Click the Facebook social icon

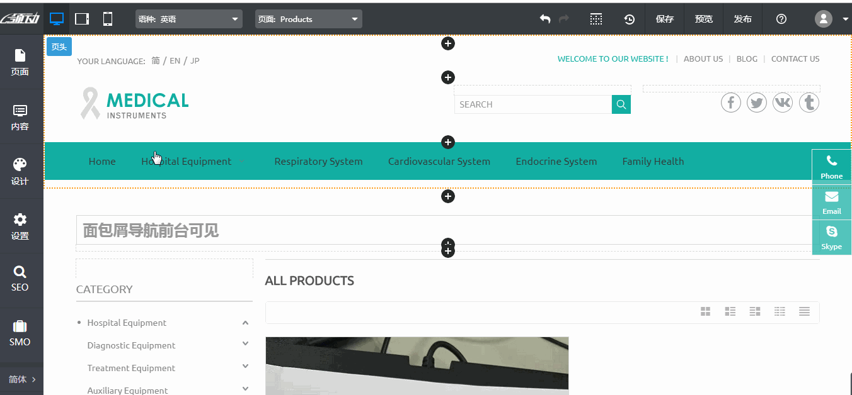[x=731, y=103]
